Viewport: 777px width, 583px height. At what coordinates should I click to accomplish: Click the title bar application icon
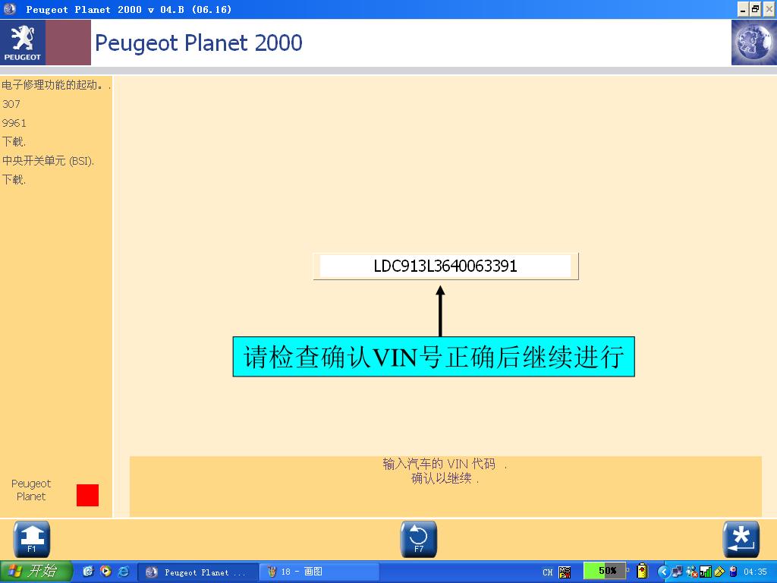(x=9, y=9)
